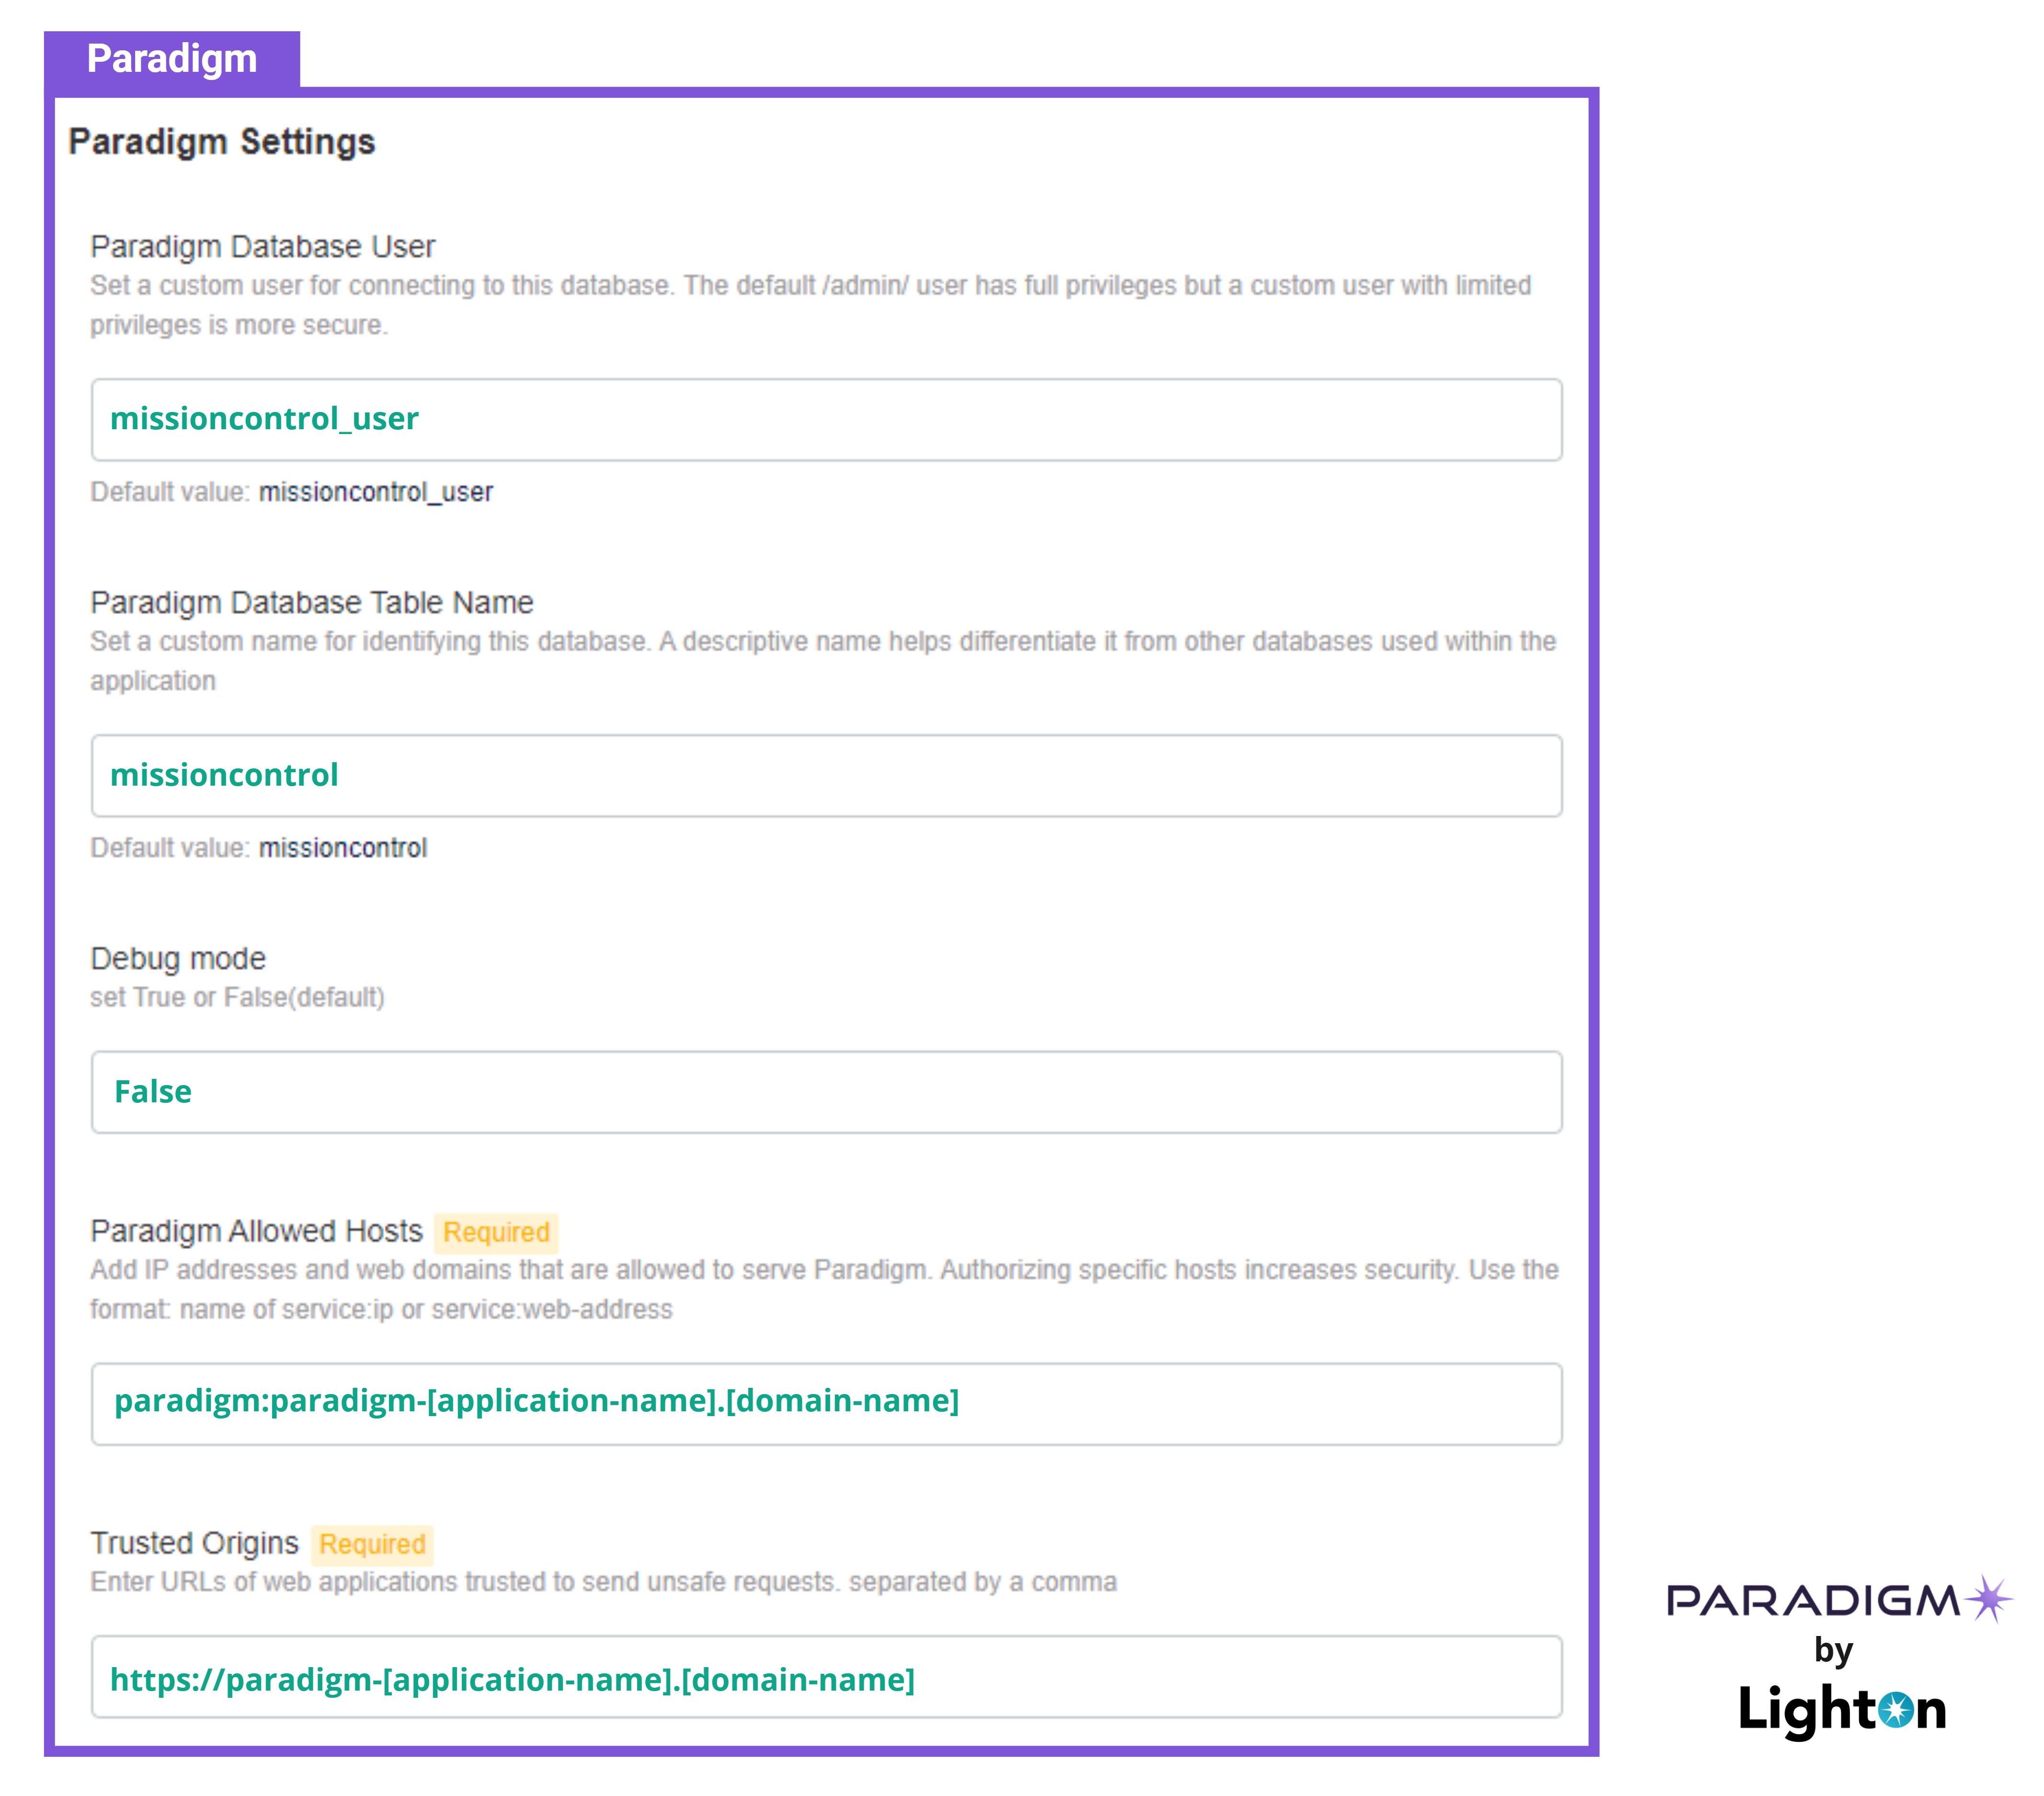Click the 'Debug mode' label
This screenshot has width=2044, height=1796.
pos(178,958)
